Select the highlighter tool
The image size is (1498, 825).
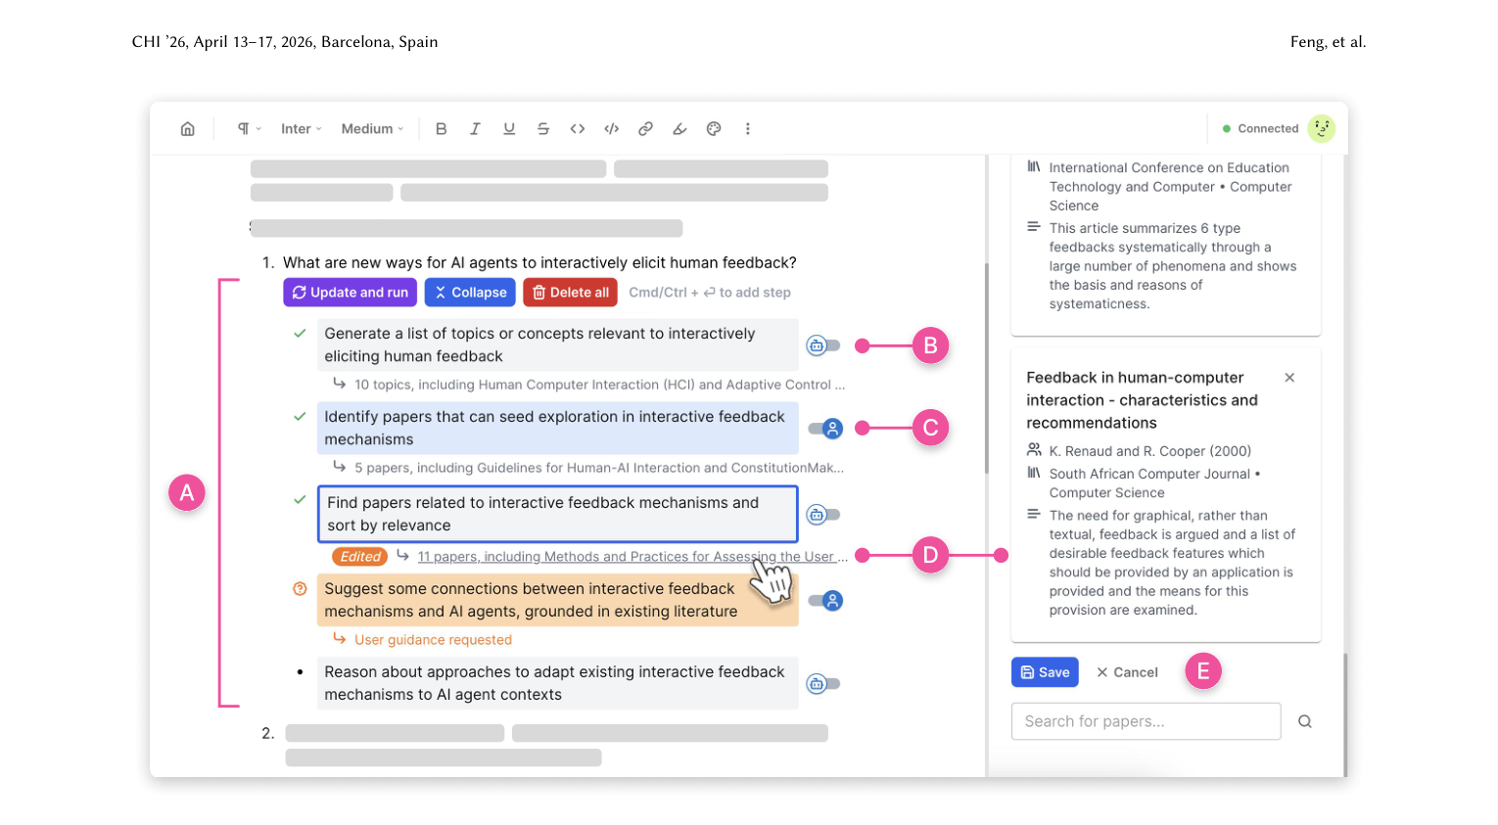(679, 129)
